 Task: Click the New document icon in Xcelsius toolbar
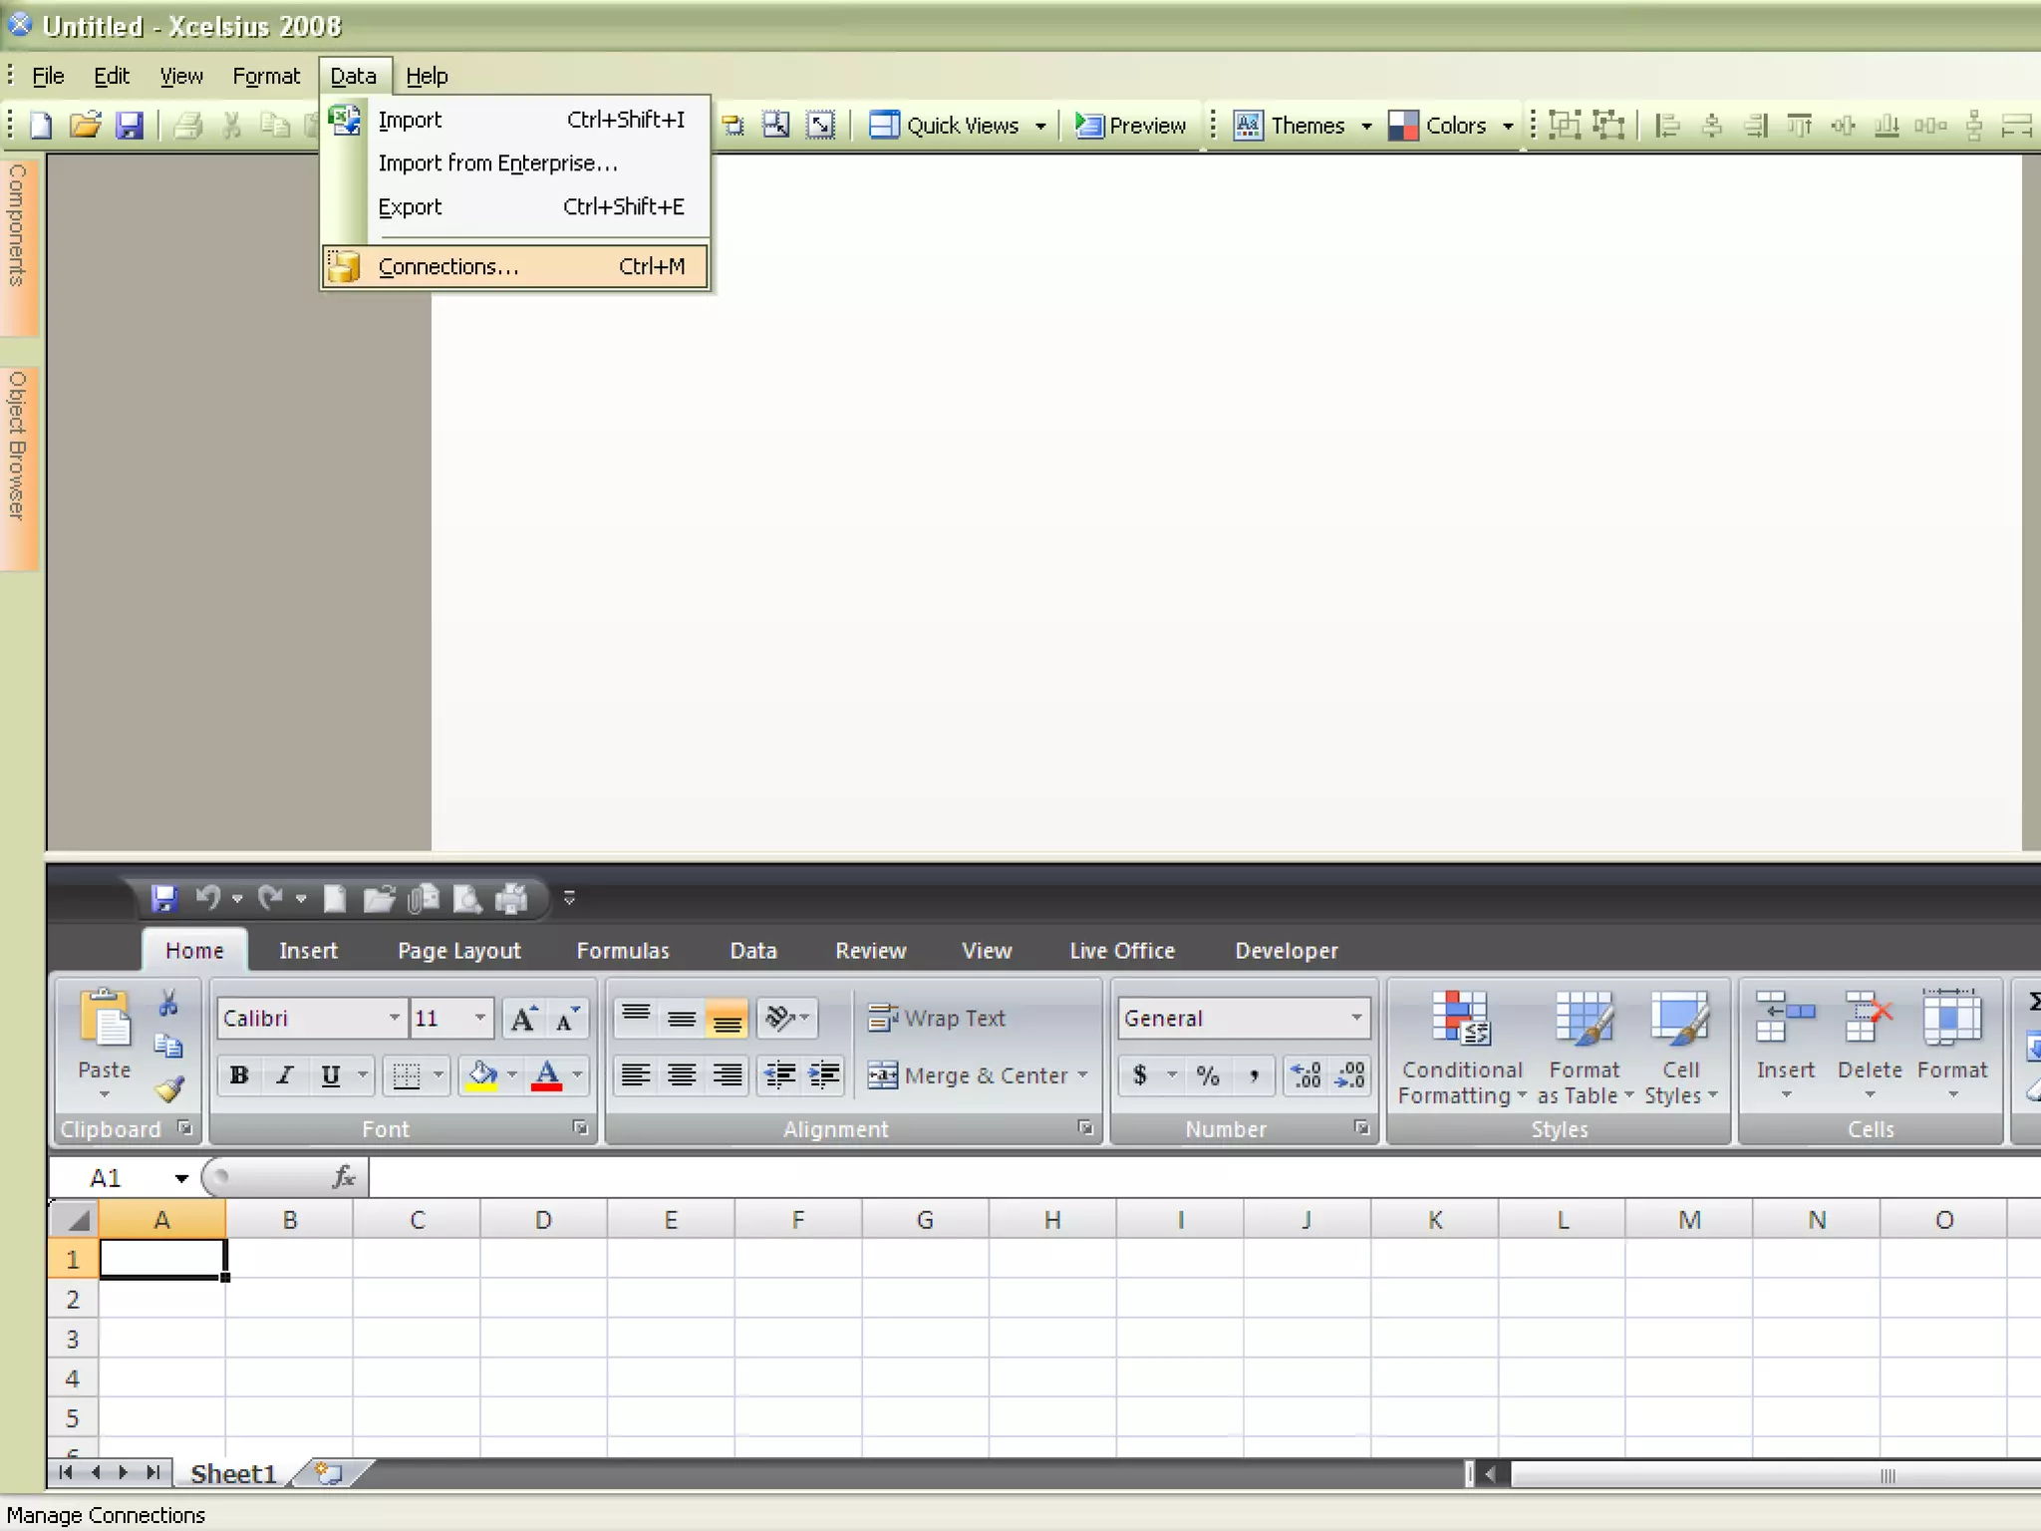(x=41, y=126)
